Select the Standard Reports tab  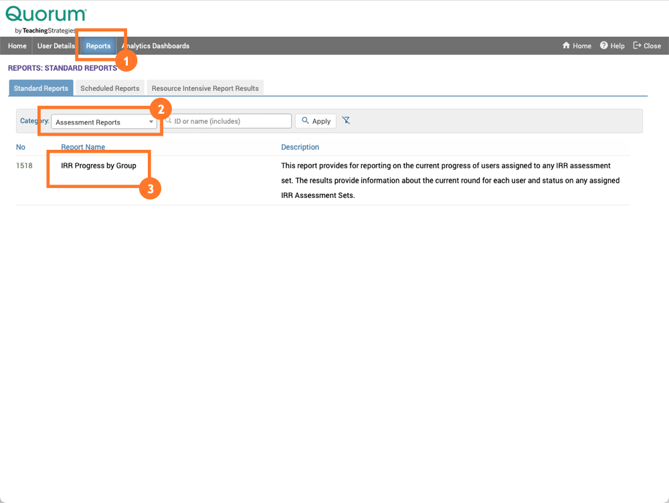coord(41,88)
